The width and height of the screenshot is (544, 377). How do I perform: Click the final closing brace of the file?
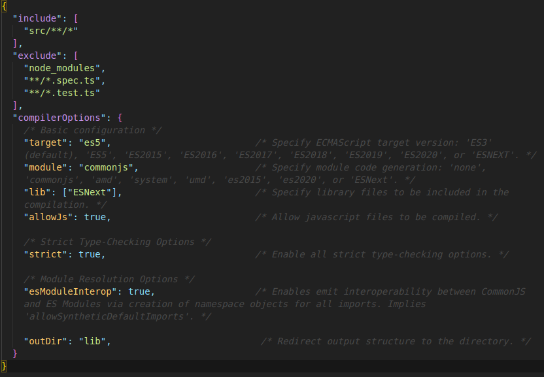tap(5, 366)
